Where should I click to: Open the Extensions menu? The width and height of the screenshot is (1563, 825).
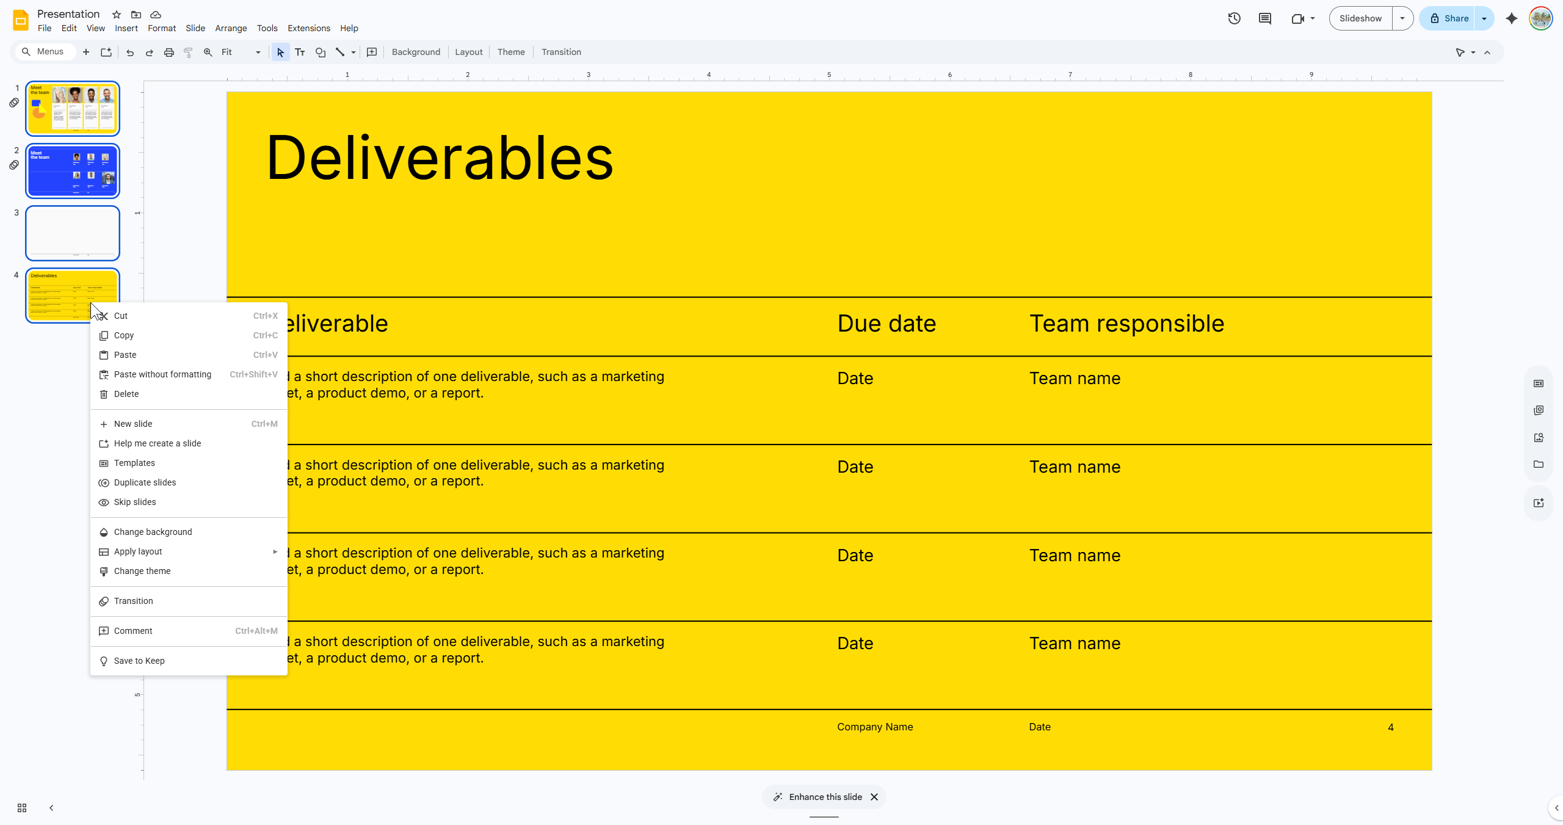coord(309,28)
